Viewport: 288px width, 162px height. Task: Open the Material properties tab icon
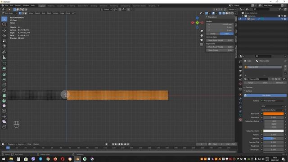240,120
